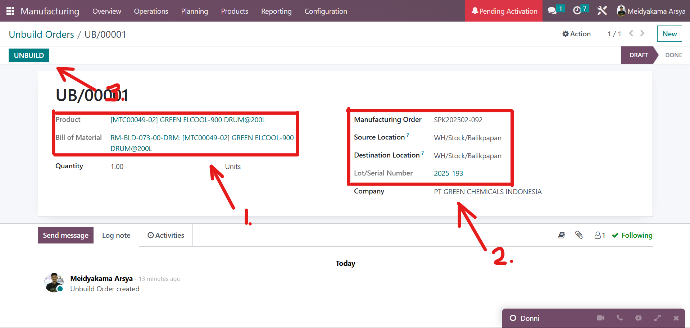The height and width of the screenshot is (328, 690).
Task: Open the conversations chat icon
Action: click(552, 11)
